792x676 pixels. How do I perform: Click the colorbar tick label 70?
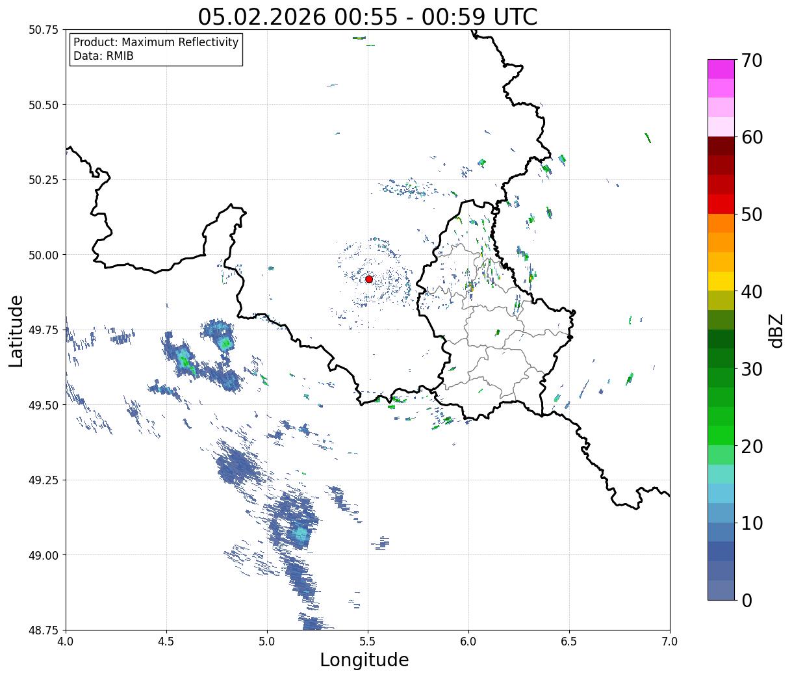[752, 60]
